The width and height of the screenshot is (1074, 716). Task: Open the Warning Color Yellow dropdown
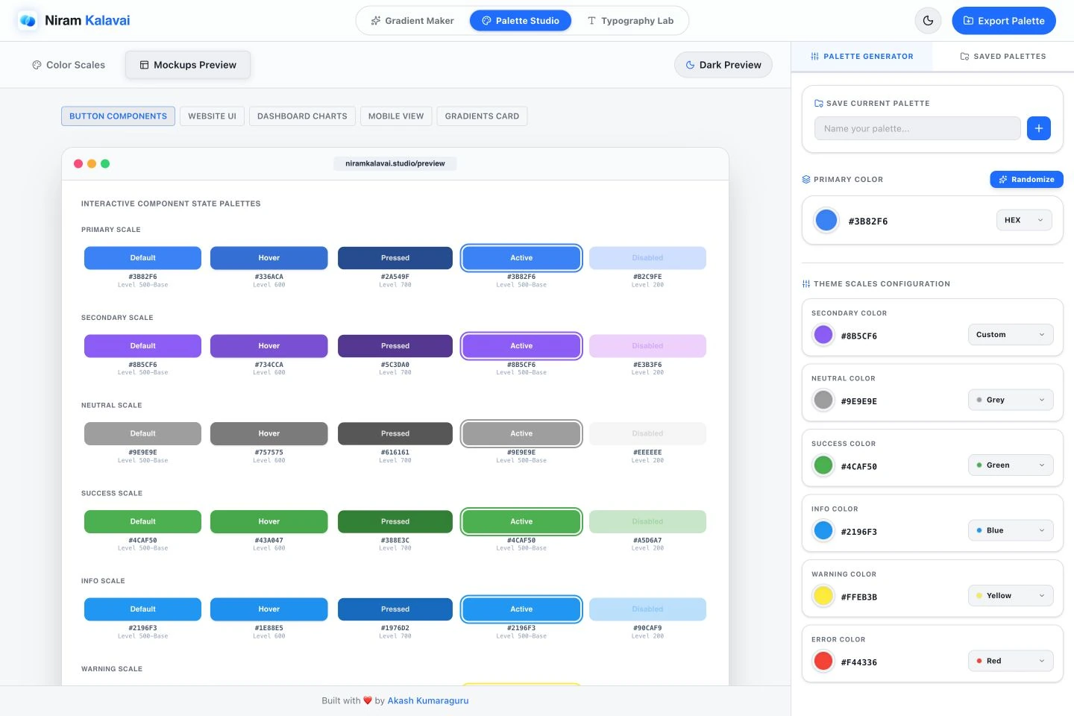[1011, 596]
